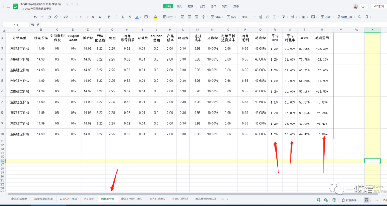The image size is (387, 206).
Task: Open the 插入 menu tab
Action: (x=179, y=6)
